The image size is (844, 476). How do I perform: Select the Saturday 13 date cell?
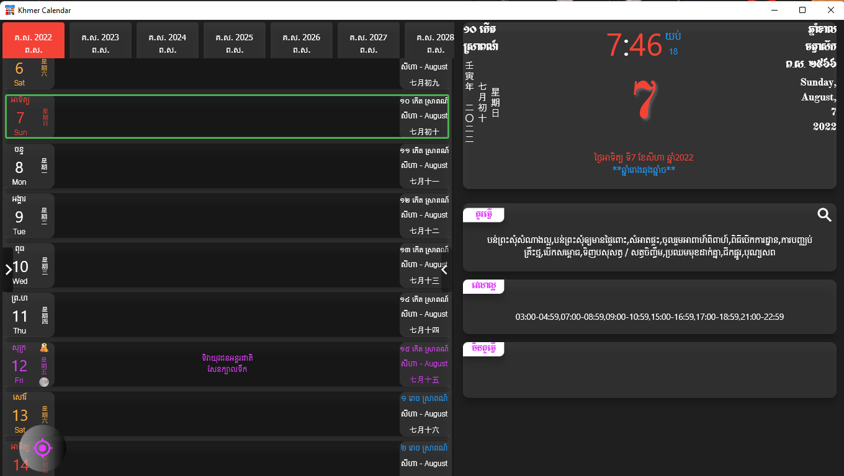[x=29, y=413]
